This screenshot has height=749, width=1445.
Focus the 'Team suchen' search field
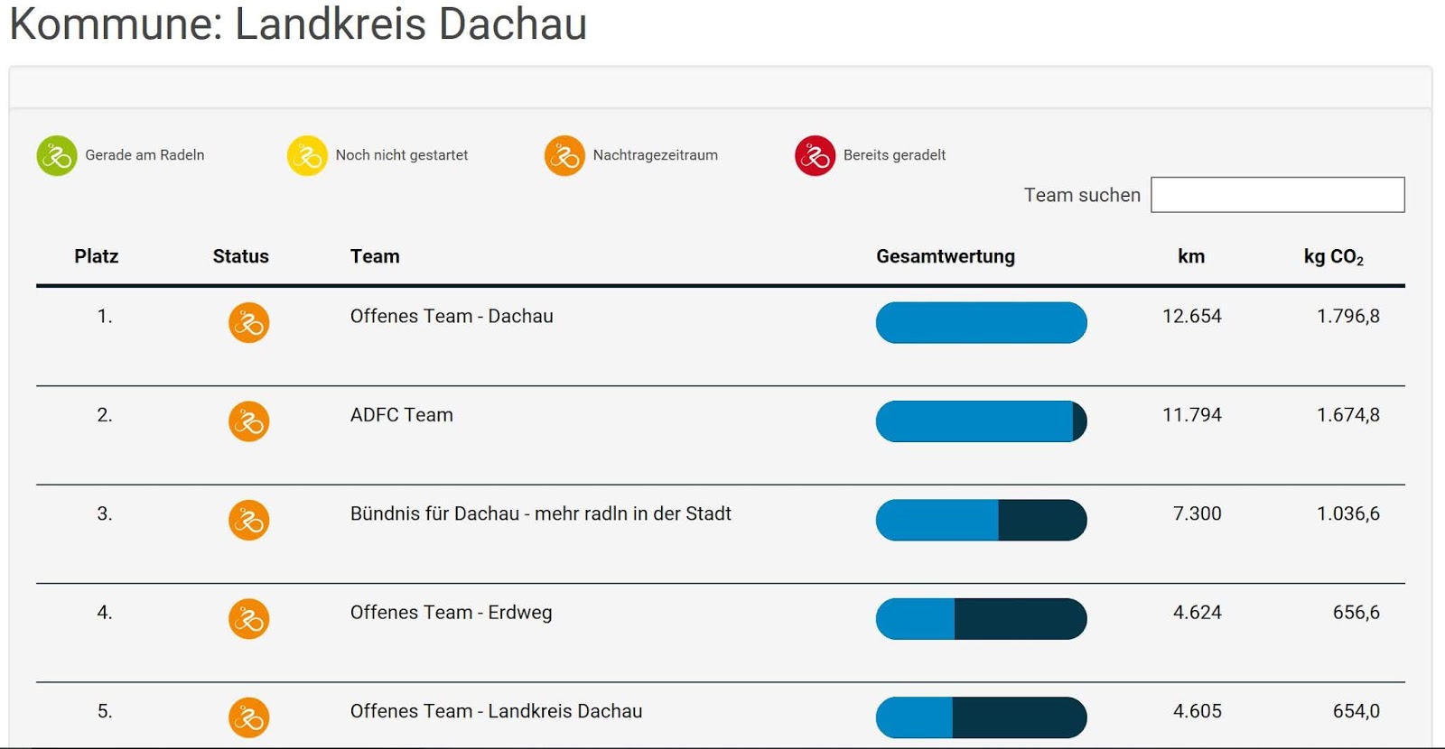tap(1277, 195)
